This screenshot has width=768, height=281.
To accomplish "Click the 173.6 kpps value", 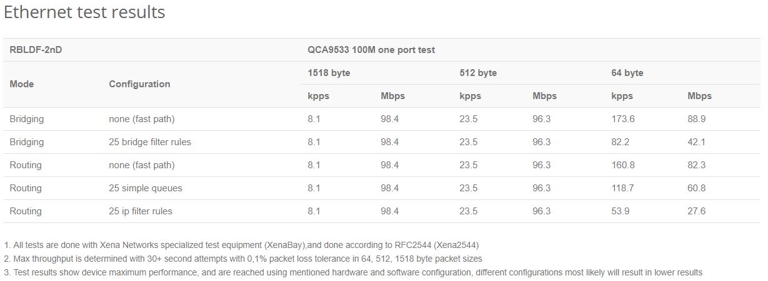I will (x=623, y=119).
